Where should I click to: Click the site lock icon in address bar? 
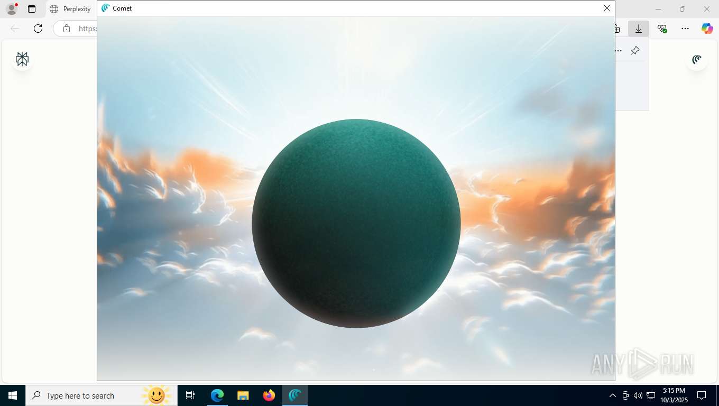(67, 29)
